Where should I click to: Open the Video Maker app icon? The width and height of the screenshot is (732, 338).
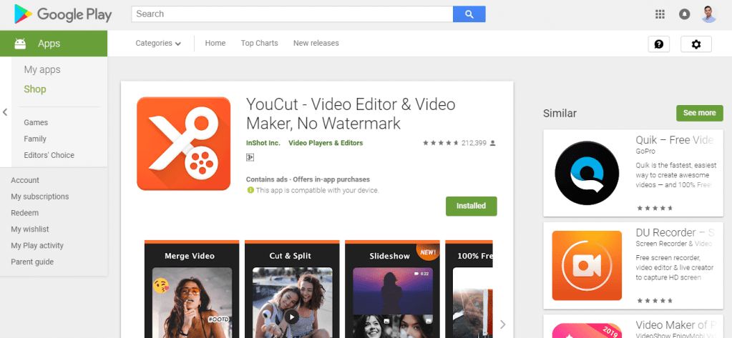pos(587,330)
